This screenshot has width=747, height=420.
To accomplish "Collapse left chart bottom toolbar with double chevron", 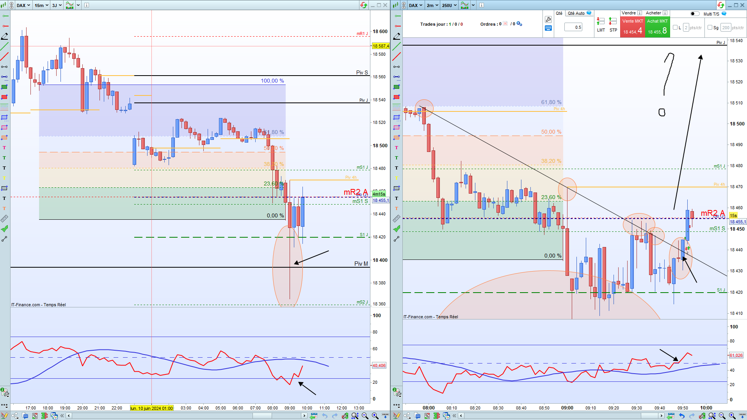I will click(x=62, y=416).
